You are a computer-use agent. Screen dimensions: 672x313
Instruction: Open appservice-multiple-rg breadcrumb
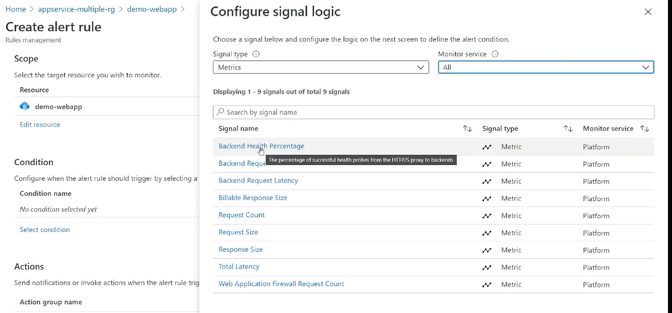pyautogui.click(x=76, y=9)
